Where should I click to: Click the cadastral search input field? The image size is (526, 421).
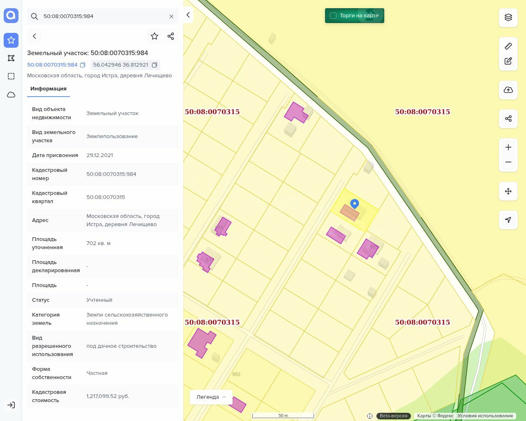coord(103,16)
